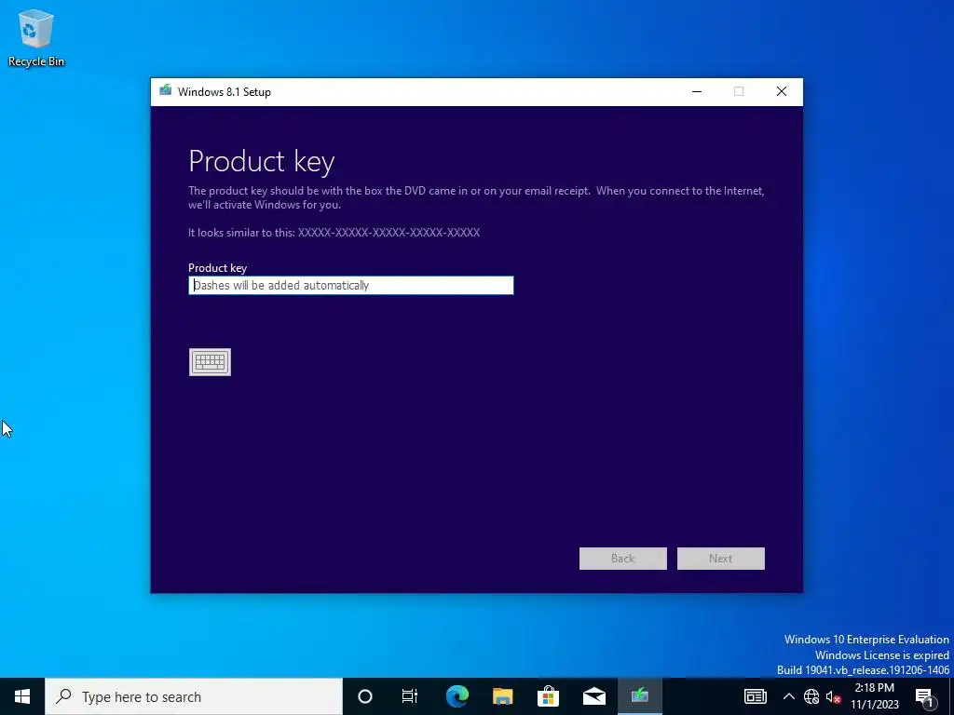Image resolution: width=954 pixels, height=715 pixels.
Task: Open Cortana from the taskbar
Action: click(x=365, y=696)
